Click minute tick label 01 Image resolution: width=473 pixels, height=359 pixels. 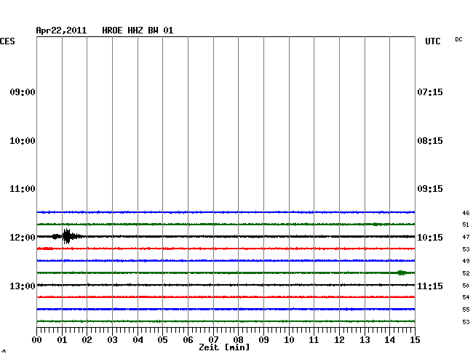pyautogui.click(x=62, y=340)
